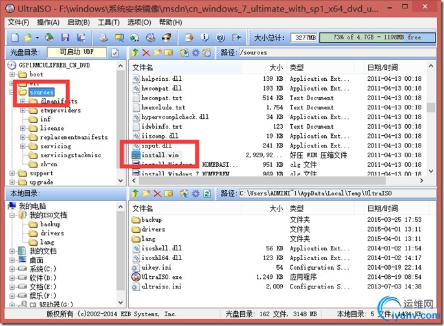444x326 pixels.
Task: Select hypervcomplcheck.dll in the file list
Action: (x=278, y=117)
